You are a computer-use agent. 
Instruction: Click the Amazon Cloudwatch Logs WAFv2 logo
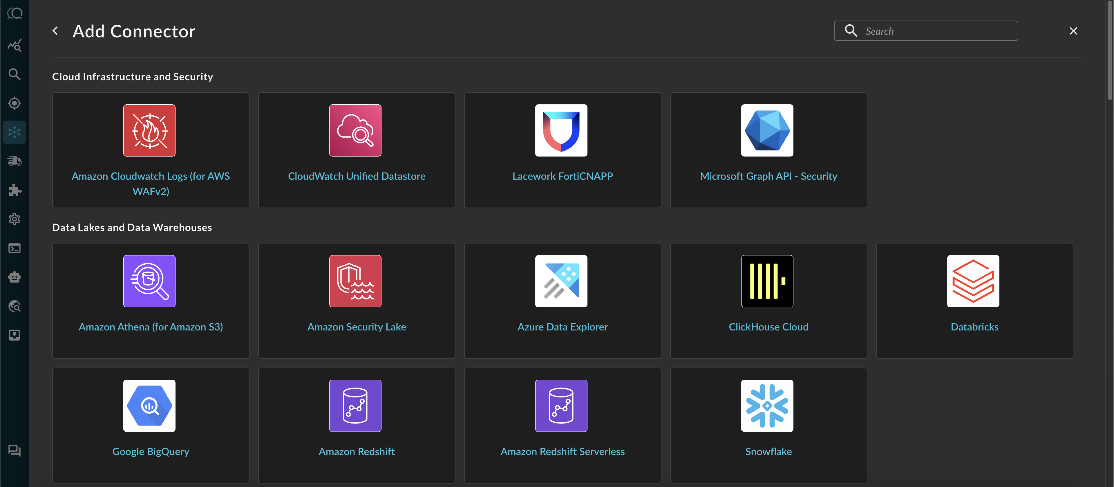[x=149, y=130]
